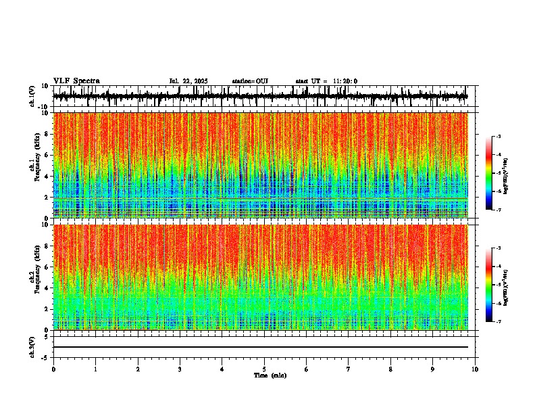Click the '-3' label on ch.1 colorbar
Viewport: 535px width, 414px height.
click(x=499, y=137)
